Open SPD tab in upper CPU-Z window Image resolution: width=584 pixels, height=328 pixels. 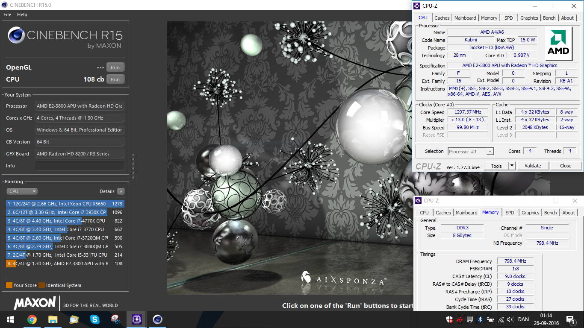(x=508, y=18)
